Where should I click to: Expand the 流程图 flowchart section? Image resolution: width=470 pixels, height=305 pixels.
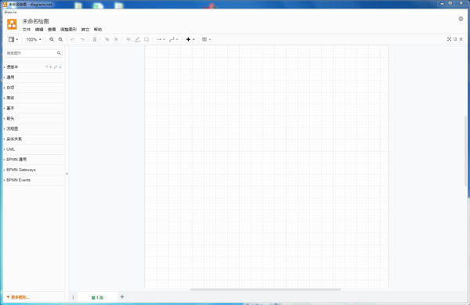coord(34,128)
